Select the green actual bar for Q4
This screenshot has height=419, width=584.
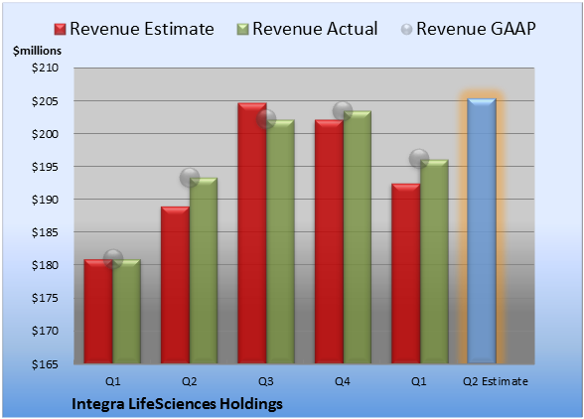[x=358, y=237]
